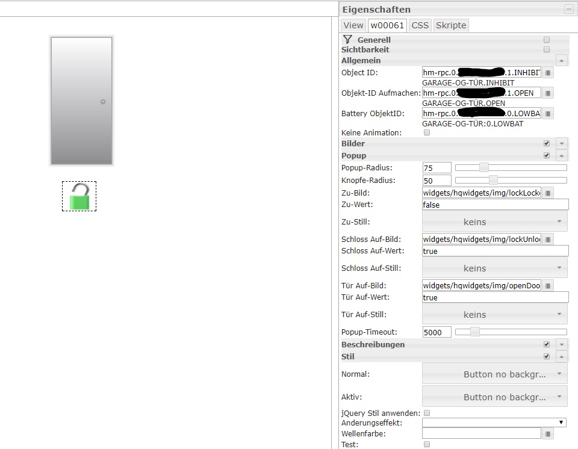Viewport: 578px width, 449px height.
Task: Browse image for Schloss Auf-Bild field
Action: coord(547,240)
